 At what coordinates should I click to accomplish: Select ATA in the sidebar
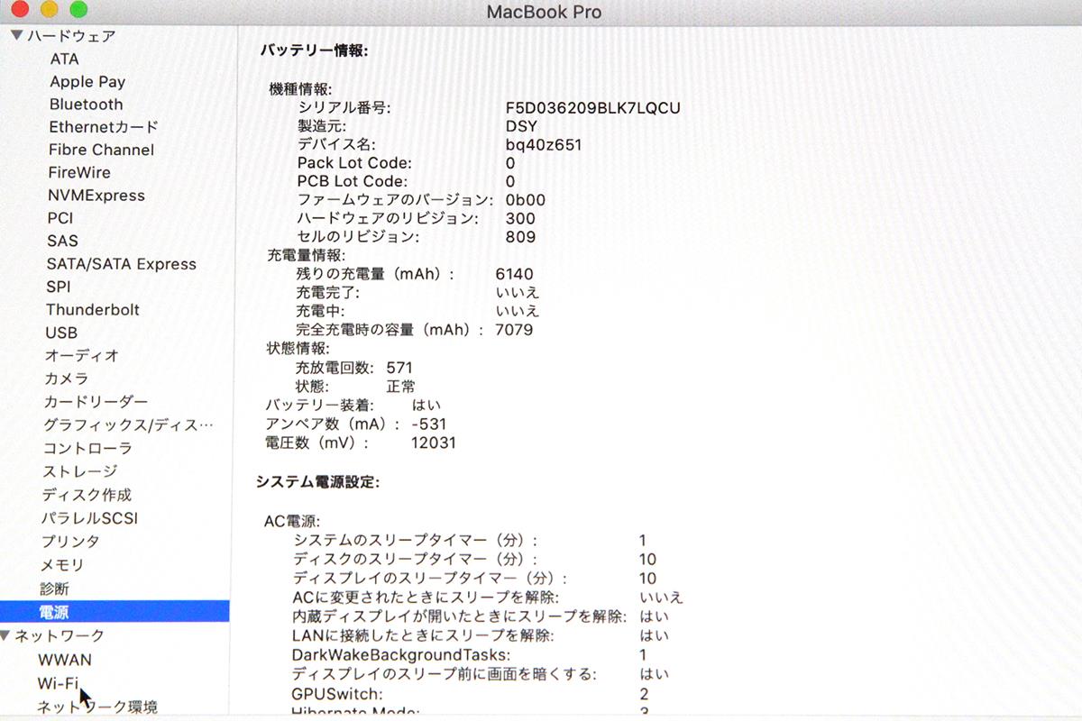click(x=65, y=59)
